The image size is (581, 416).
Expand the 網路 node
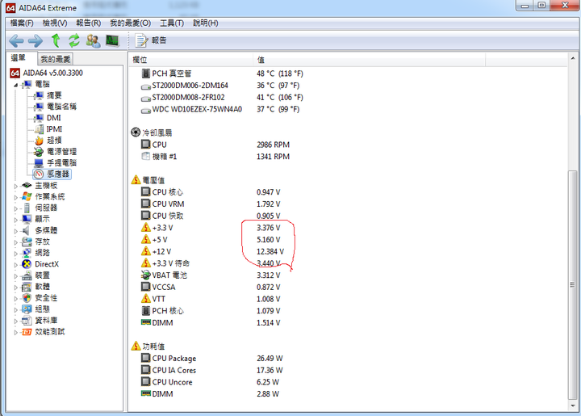pyautogui.click(x=16, y=254)
